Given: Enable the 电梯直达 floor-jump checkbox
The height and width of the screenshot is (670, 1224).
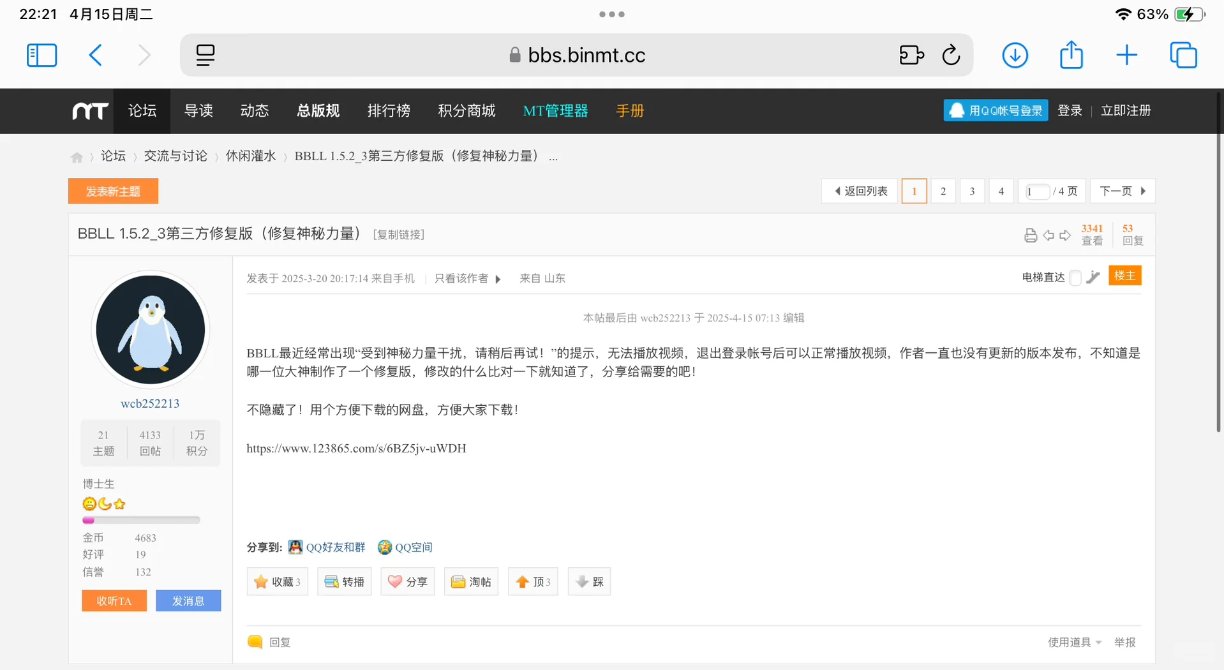Looking at the screenshot, I should (1075, 278).
